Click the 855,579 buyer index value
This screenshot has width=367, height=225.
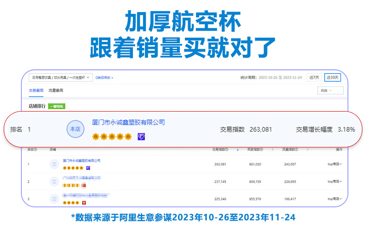(x=255, y=199)
